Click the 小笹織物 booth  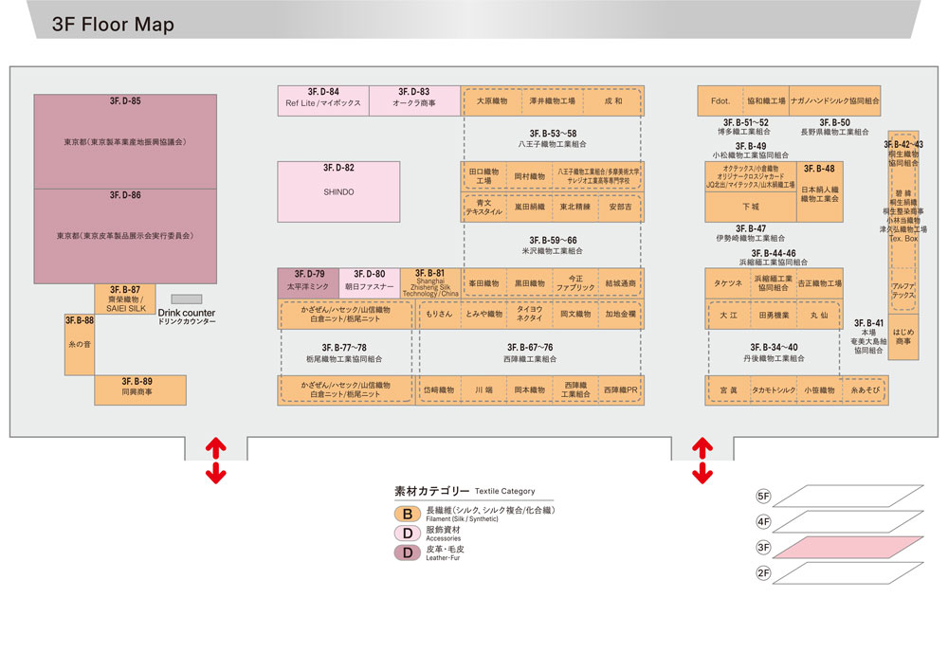tap(819, 390)
